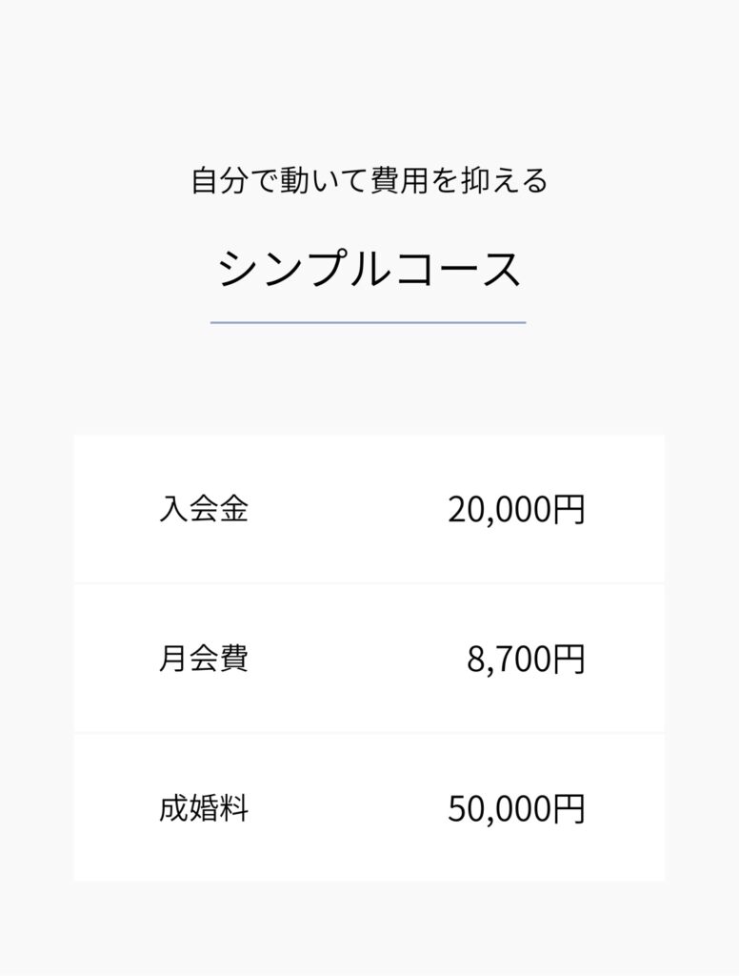The image size is (739, 976).
Task: Click the 円 symbol after 50,000
Action: point(569,809)
